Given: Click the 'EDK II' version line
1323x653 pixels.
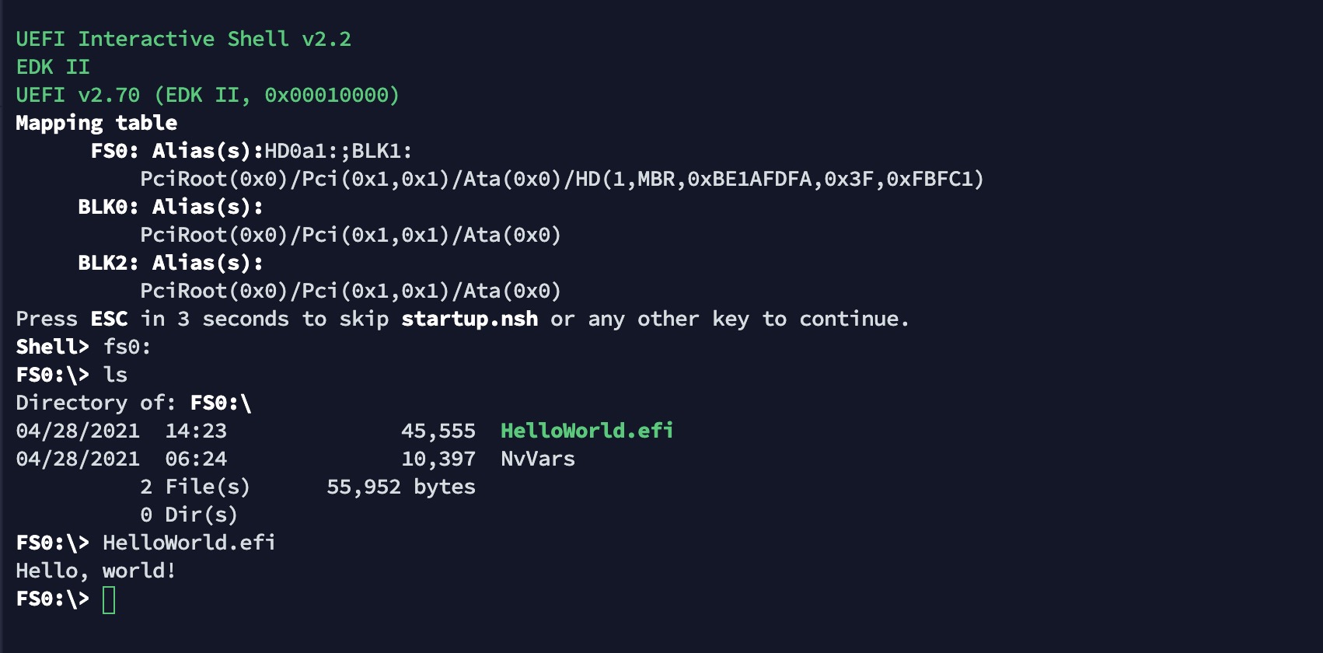Looking at the screenshot, I should 53,67.
